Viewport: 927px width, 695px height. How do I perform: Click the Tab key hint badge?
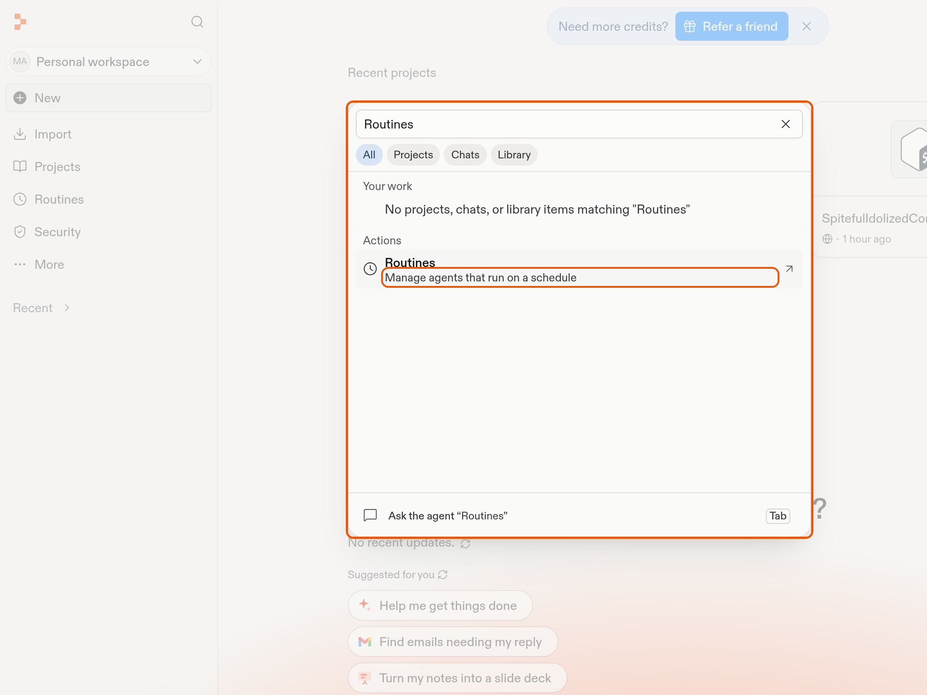pos(778,516)
